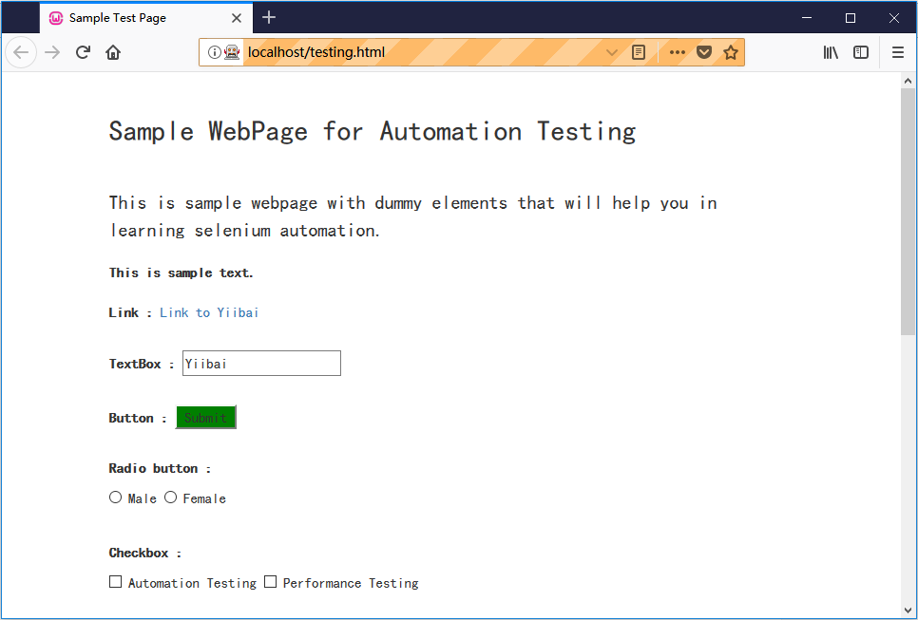Open site information icon in address bar
Viewport: 918px width, 620px height.
click(214, 52)
